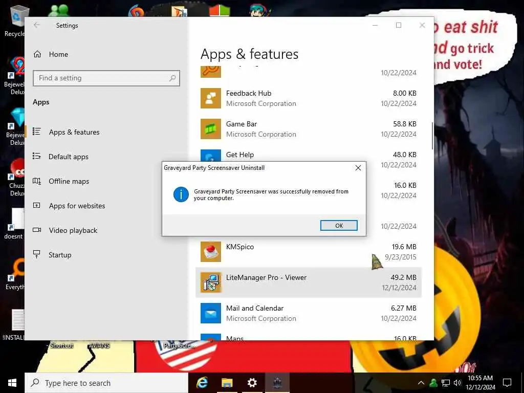
Task: Click the 49.2 MB size value
Action: click(403, 277)
